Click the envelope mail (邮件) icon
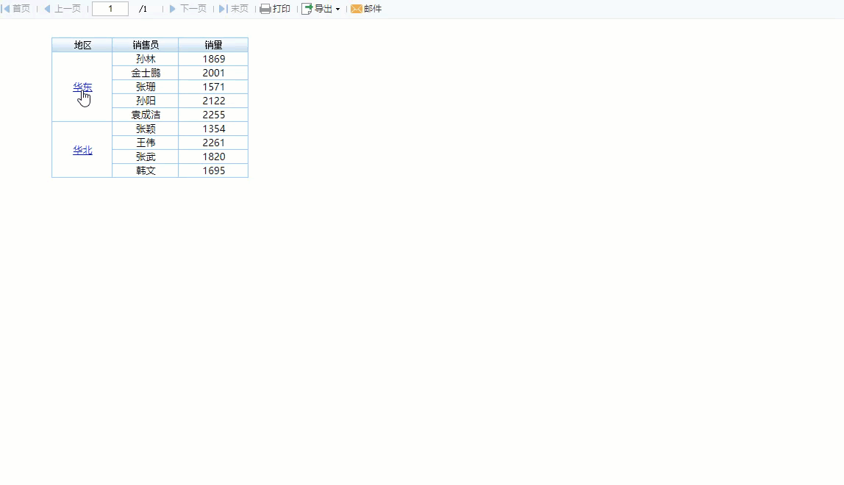The height and width of the screenshot is (485, 844). coord(357,9)
